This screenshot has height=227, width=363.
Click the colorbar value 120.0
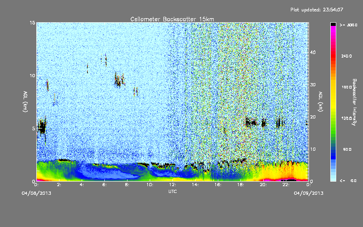tap(347, 118)
